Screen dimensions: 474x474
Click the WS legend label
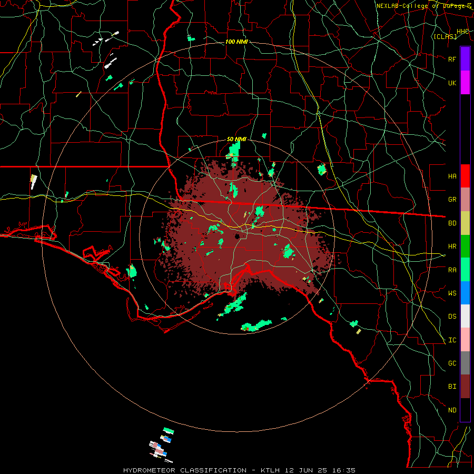click(x=452, y=293)
